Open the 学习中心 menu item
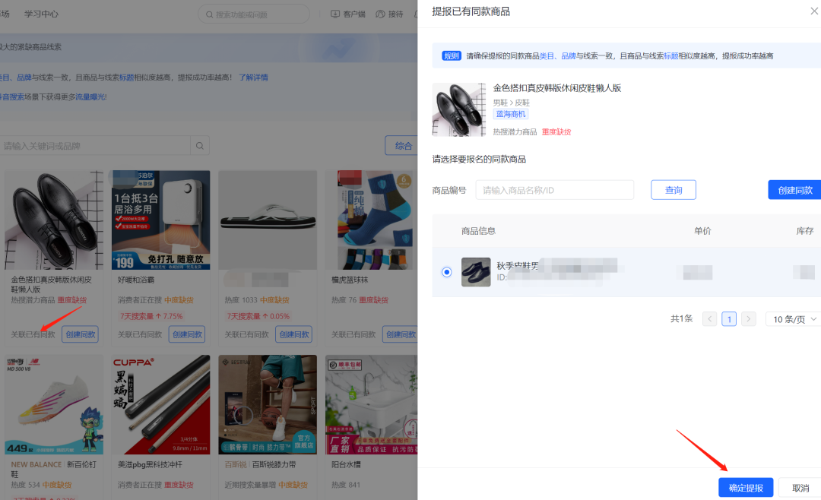The height and width of the screenshot is (500, 821). coord(41,14)
